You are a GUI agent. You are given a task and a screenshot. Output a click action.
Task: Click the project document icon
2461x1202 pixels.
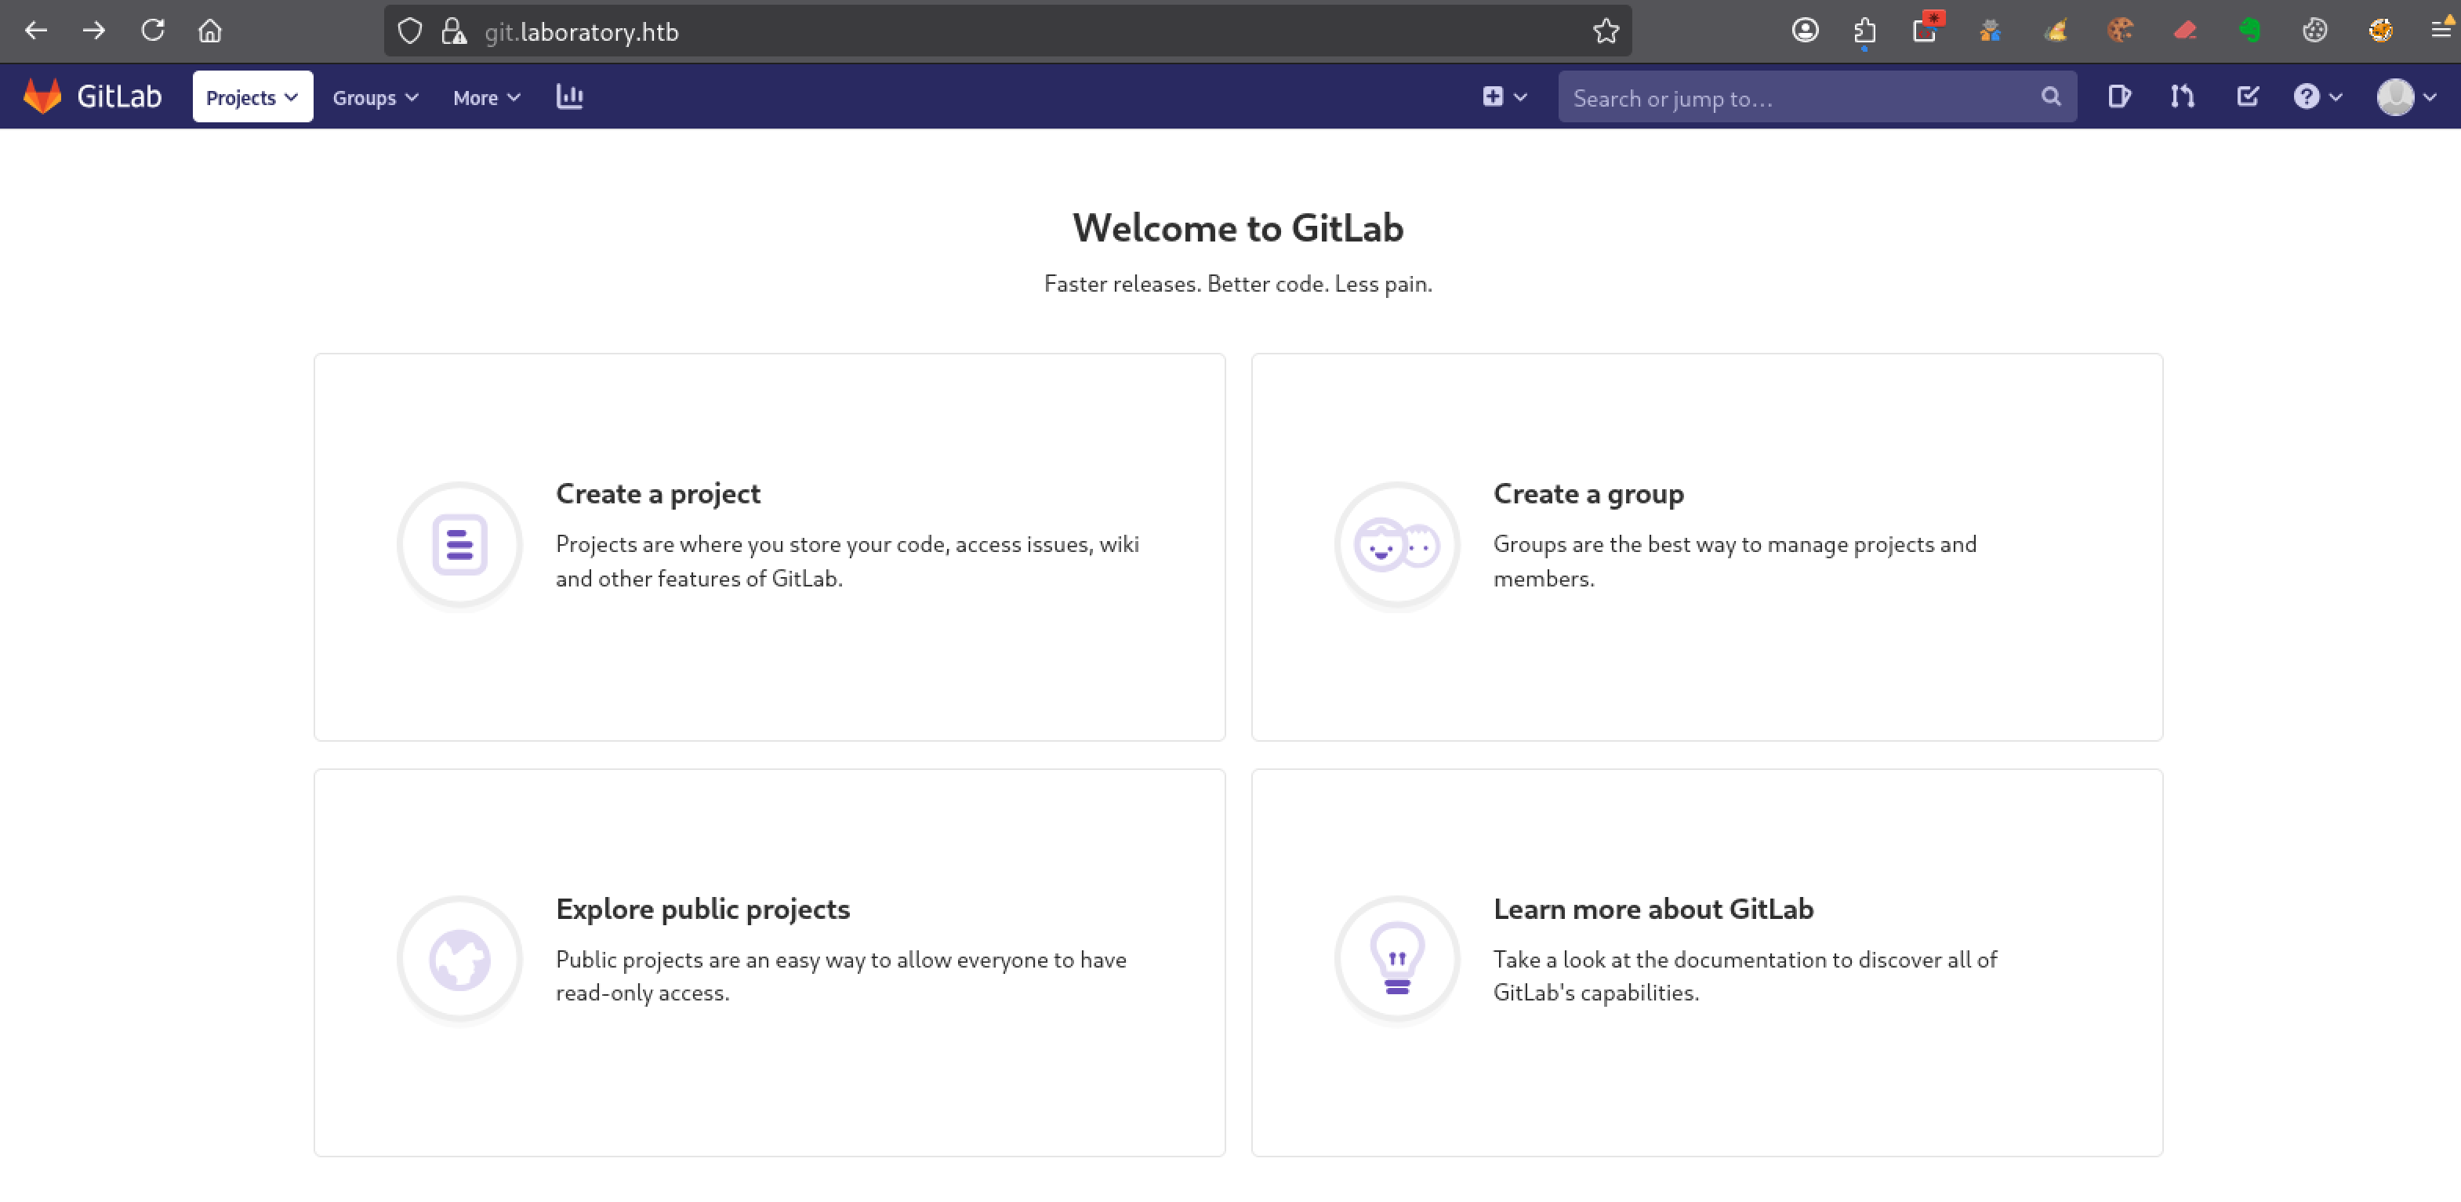click(x=459, y=545)
